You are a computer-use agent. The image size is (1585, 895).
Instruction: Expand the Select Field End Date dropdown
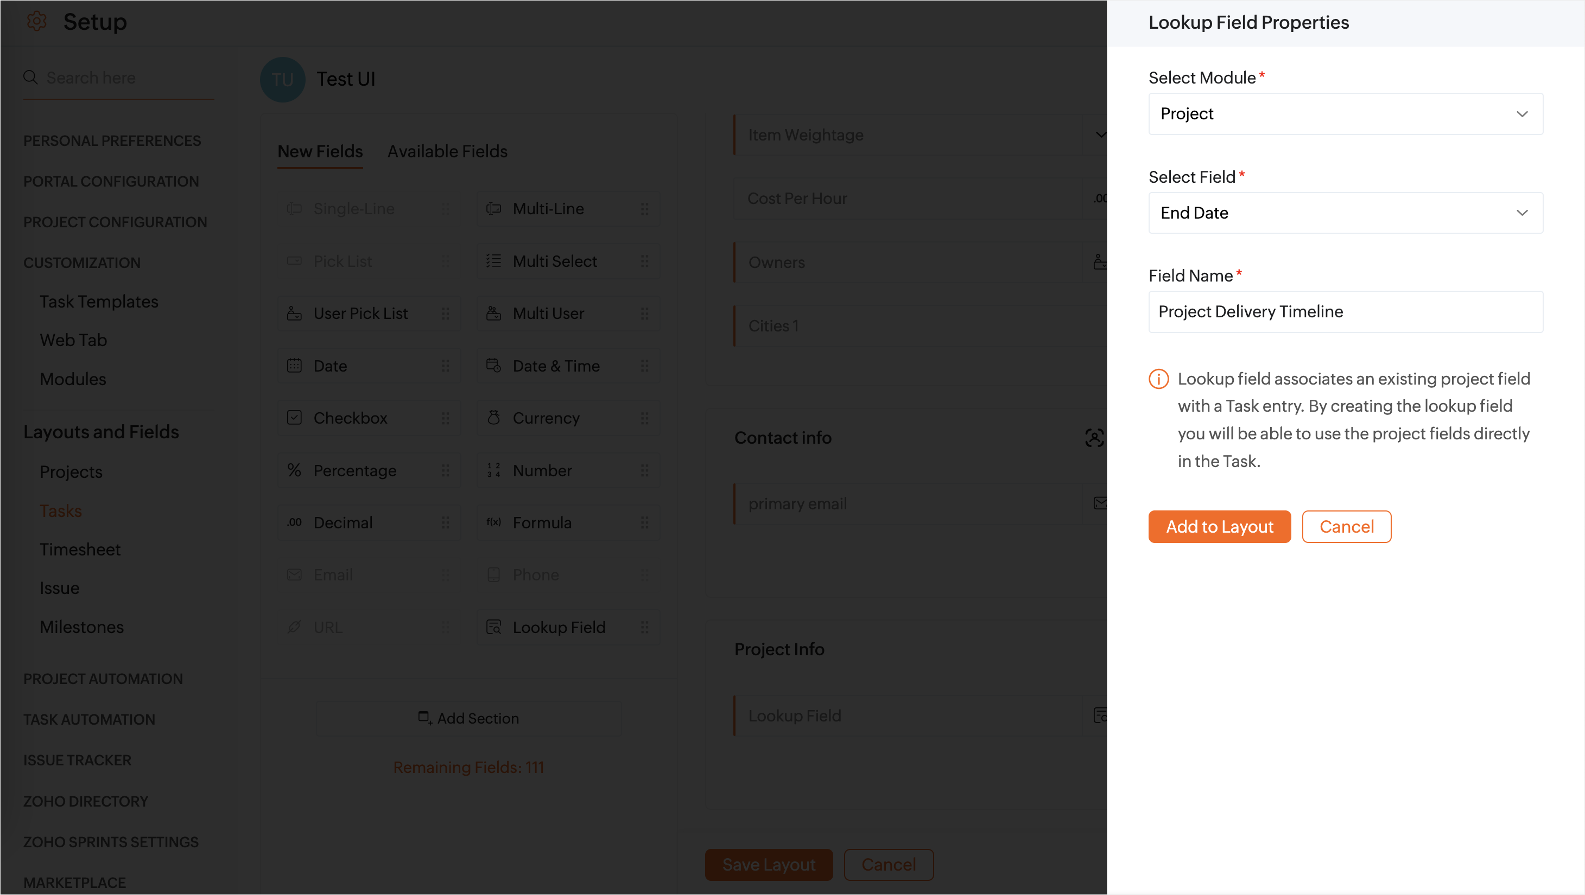coord(1345,213)
